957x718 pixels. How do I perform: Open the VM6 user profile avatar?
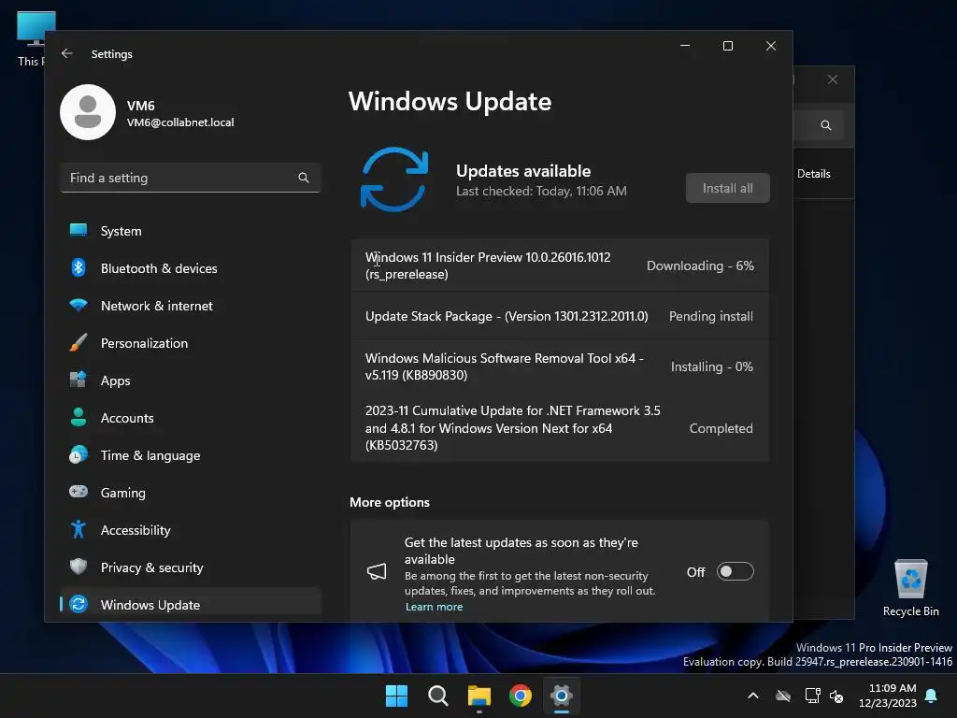[x=88, y=112]
